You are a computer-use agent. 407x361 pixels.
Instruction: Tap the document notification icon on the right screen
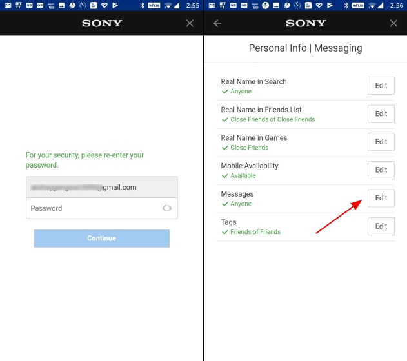click(x=308, y=5)
